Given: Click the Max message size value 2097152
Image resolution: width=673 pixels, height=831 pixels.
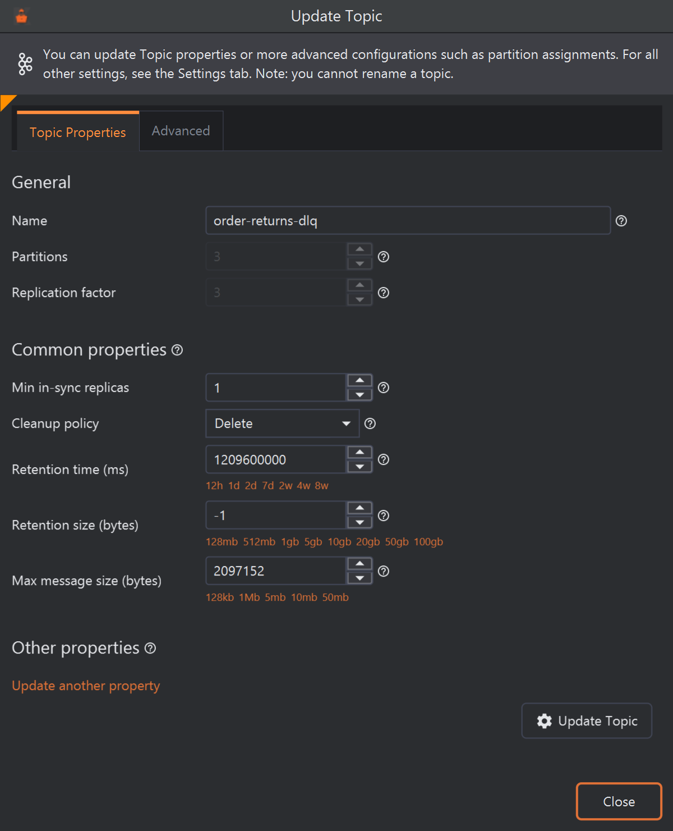Looking at the screenshot, I should [x=276, y=571].
